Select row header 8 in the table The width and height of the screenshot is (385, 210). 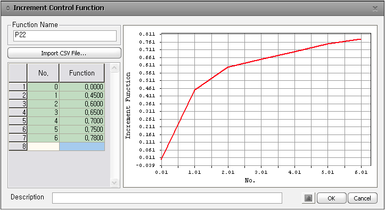click(18, 146)
